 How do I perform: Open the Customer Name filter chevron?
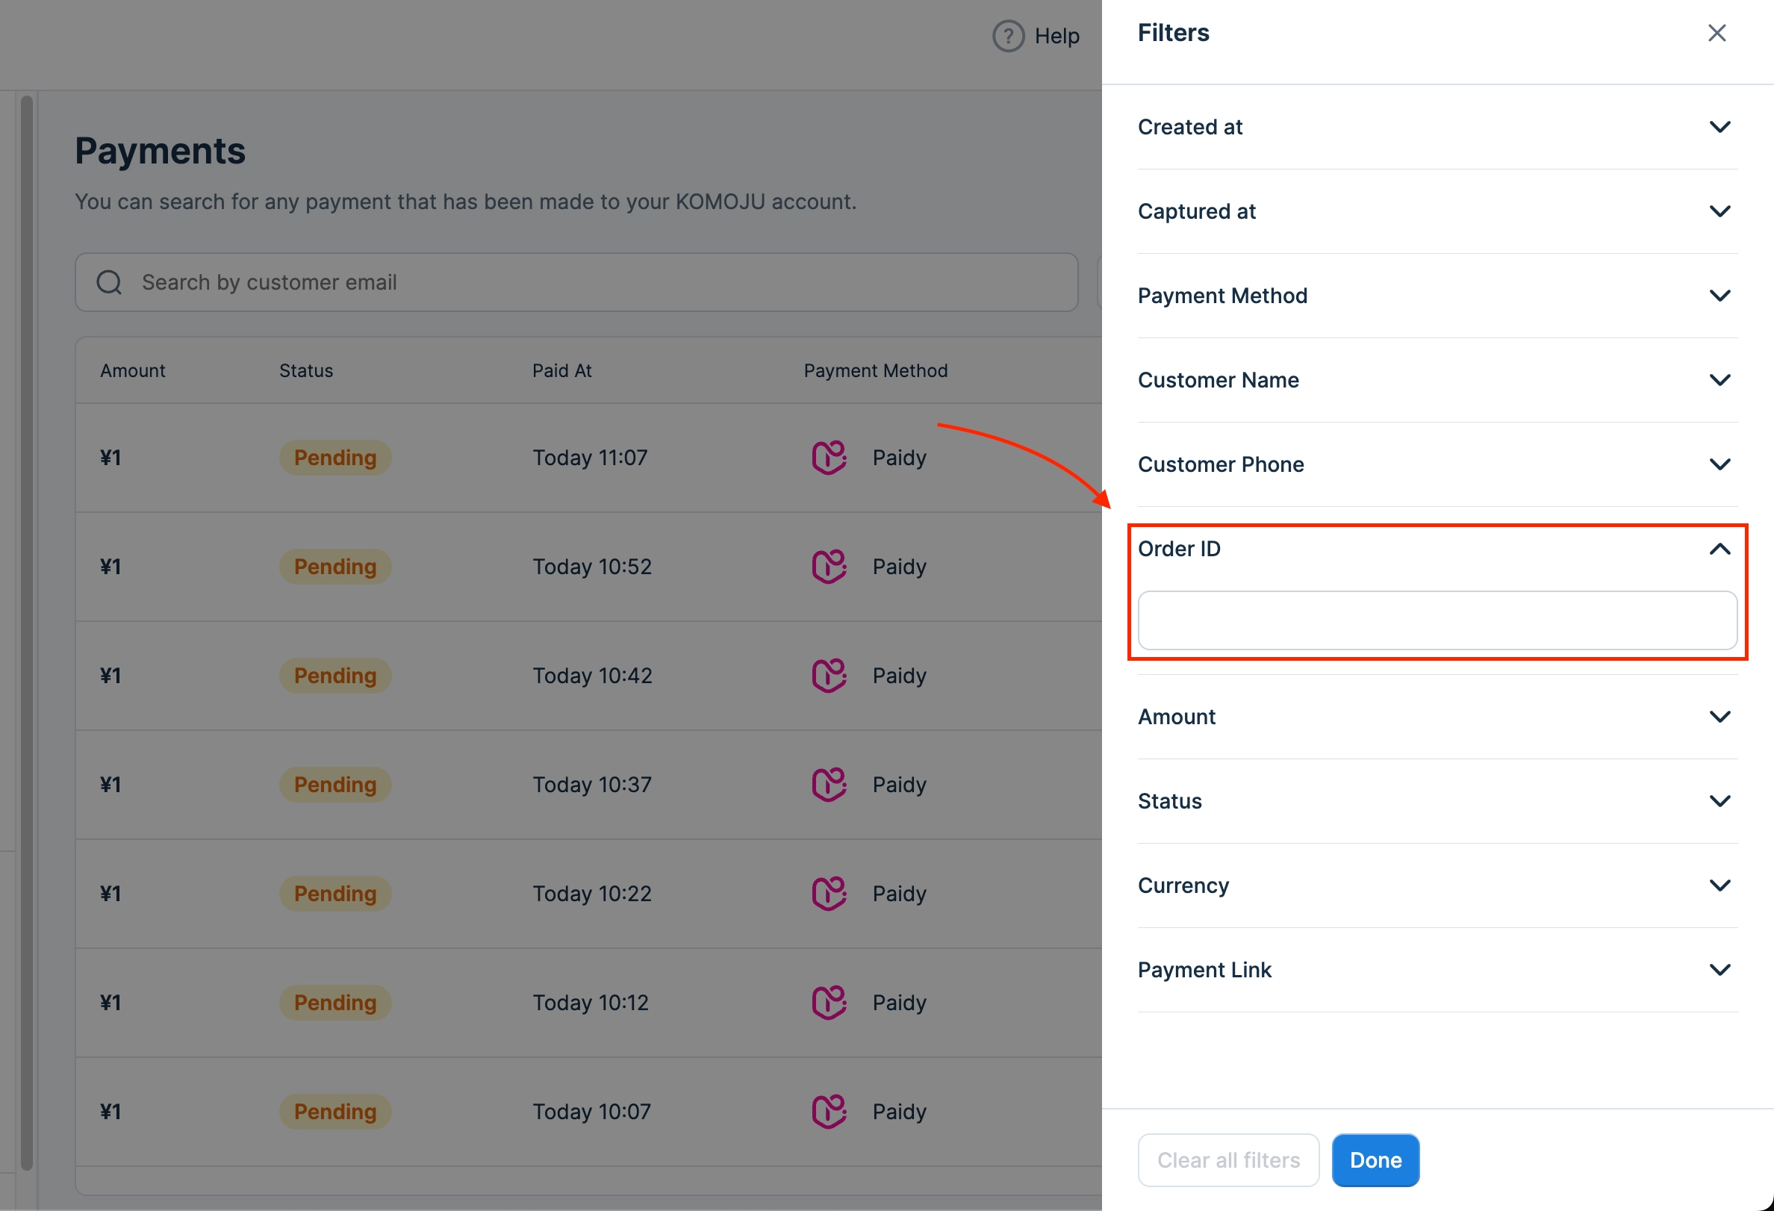coord(1719,380)
